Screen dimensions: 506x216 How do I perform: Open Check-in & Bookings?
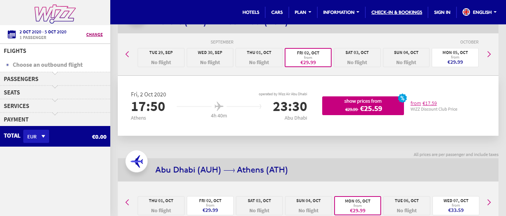pos(396,12)
